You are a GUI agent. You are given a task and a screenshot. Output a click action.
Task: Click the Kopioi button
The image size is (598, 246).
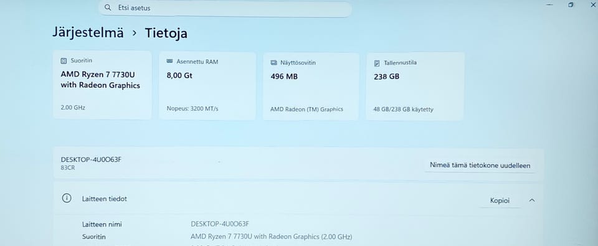point(500,201)
